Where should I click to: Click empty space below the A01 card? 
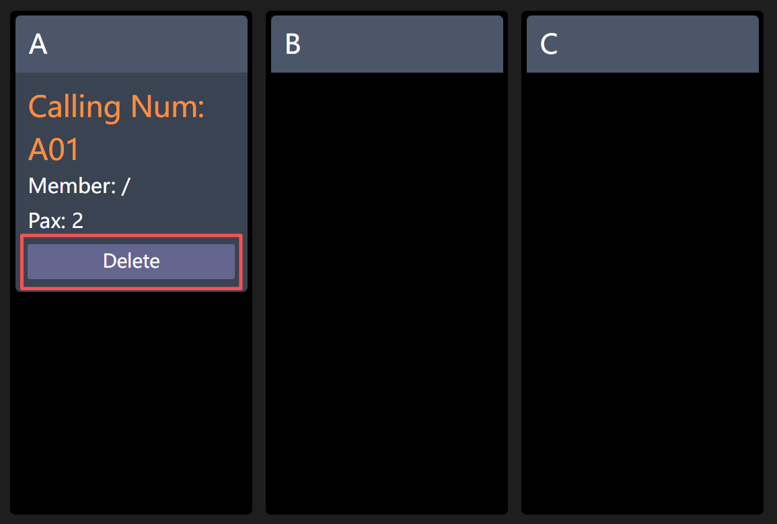tap(131, 404)
